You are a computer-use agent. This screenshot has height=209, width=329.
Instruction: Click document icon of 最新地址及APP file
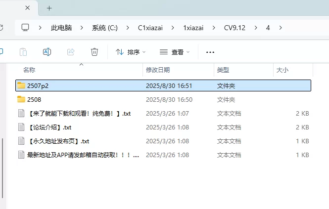point(21,155)
